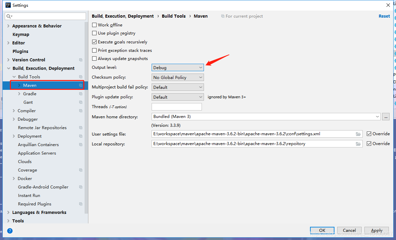Click the Local repository path field
This screenshot has height=240, width=396.
(x=257, y=144)
